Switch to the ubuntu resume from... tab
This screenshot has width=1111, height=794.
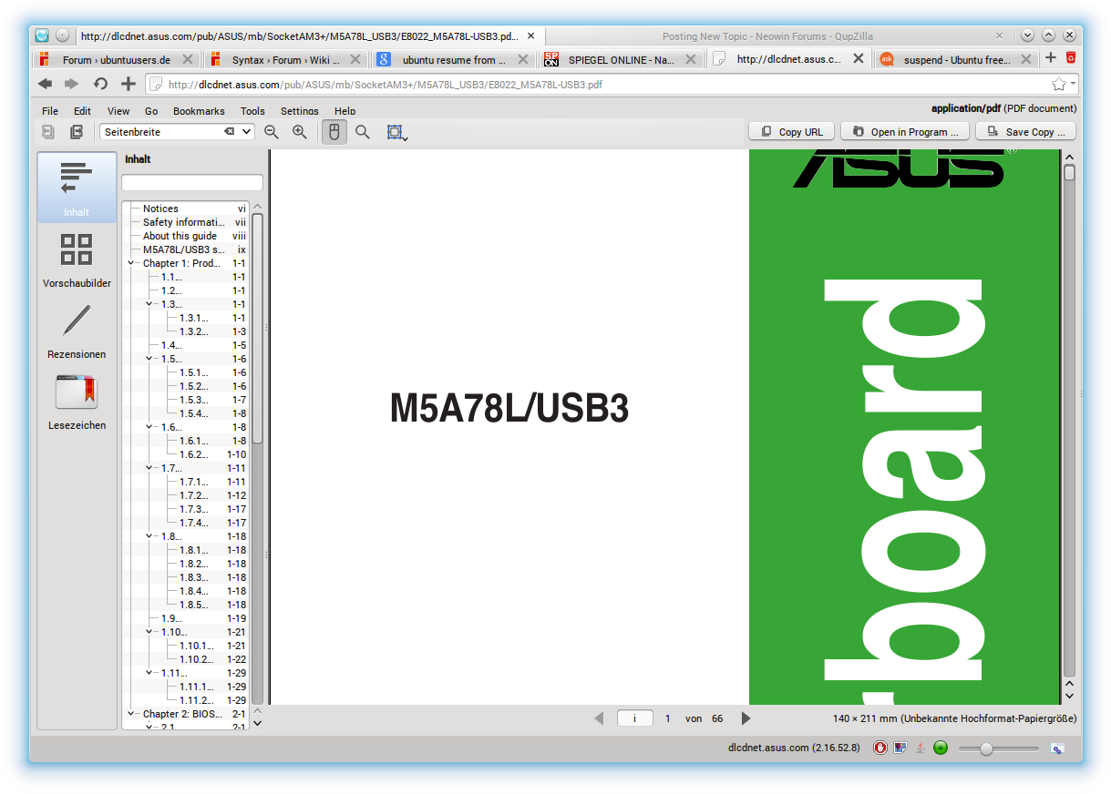[x=453, y=59]
